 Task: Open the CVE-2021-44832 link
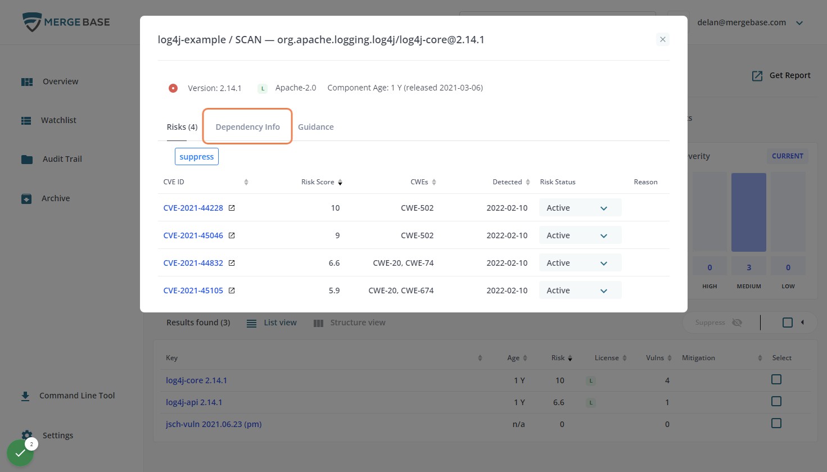pyautogui.click(x=193, y=263)
